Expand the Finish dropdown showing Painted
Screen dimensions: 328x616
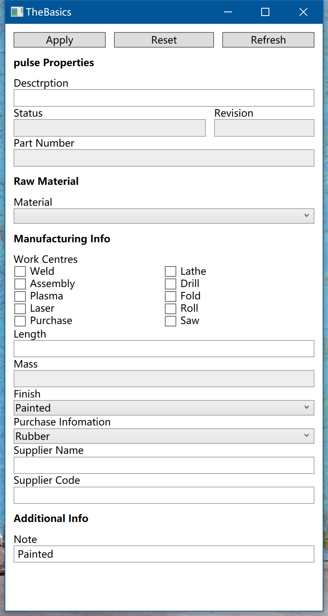coord(164,408)
